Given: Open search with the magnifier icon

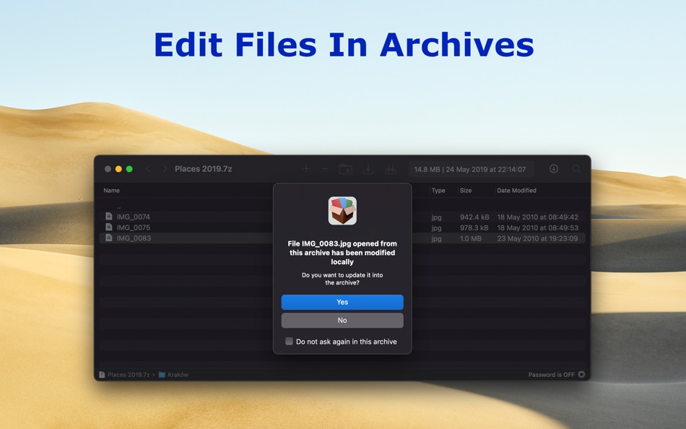Looking at the screenshot, I should coord(577,169).
